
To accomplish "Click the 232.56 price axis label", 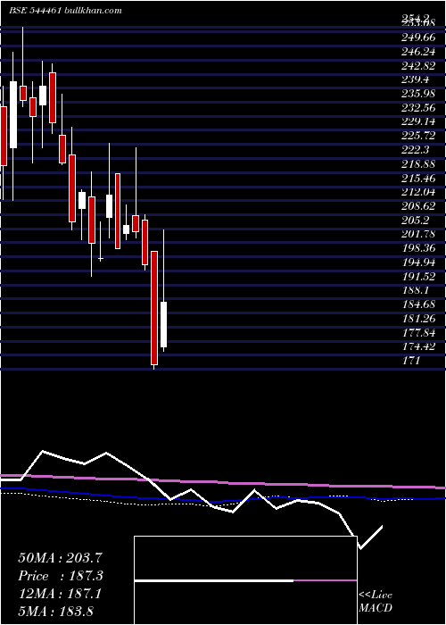I will (x=418, y=108).
